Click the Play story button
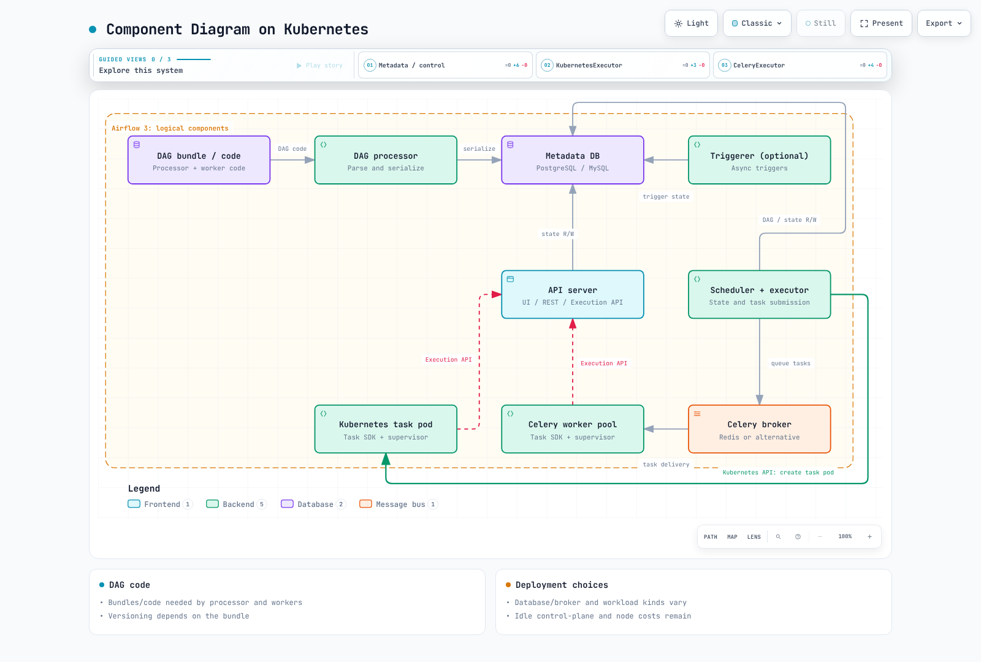Image resolution: width=981 pixels, height=662 pixels. pyautogui.click(x=319, y=66)
